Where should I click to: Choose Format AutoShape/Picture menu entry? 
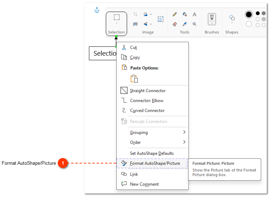152,163
